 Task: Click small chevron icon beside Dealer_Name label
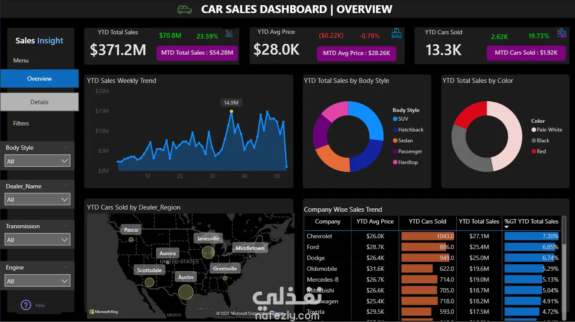(67, 186)
